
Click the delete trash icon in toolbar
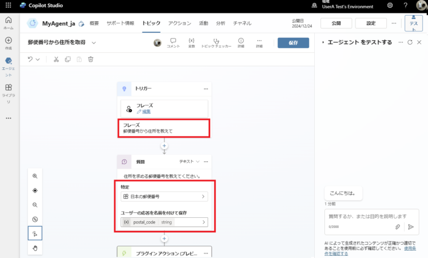tap(90, 59)
